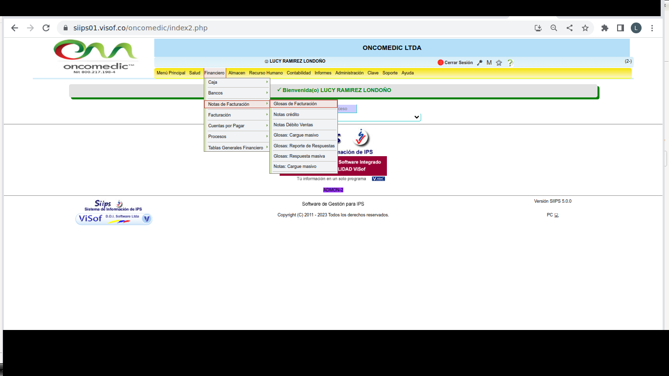This screenshot has width=669, height=376.
Task: Open the dropdown below the welcome banner
Action: [x=416, y=117]
